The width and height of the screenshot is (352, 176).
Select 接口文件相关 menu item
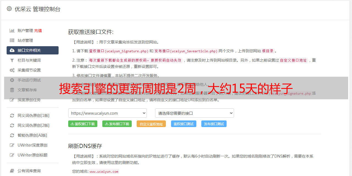pyautogui.click(x=32, y=50)
